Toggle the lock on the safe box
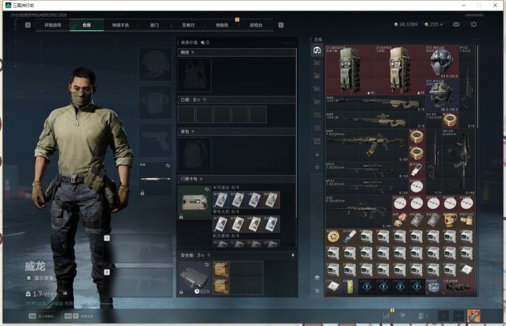Screen dimensions: 506x326 (x=181, y=291)
